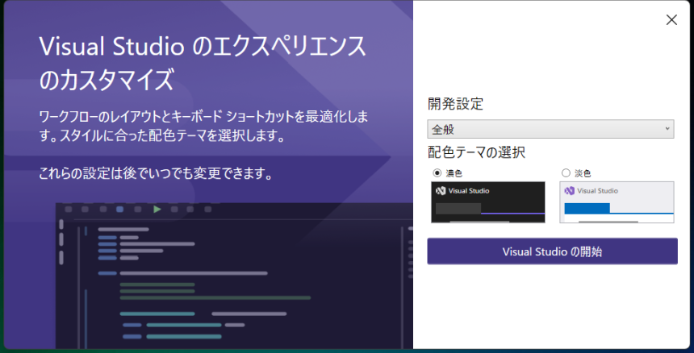This screenshot has height=353, width=694.
Task: Click the 淡色 label text
Action: point(582,172)
